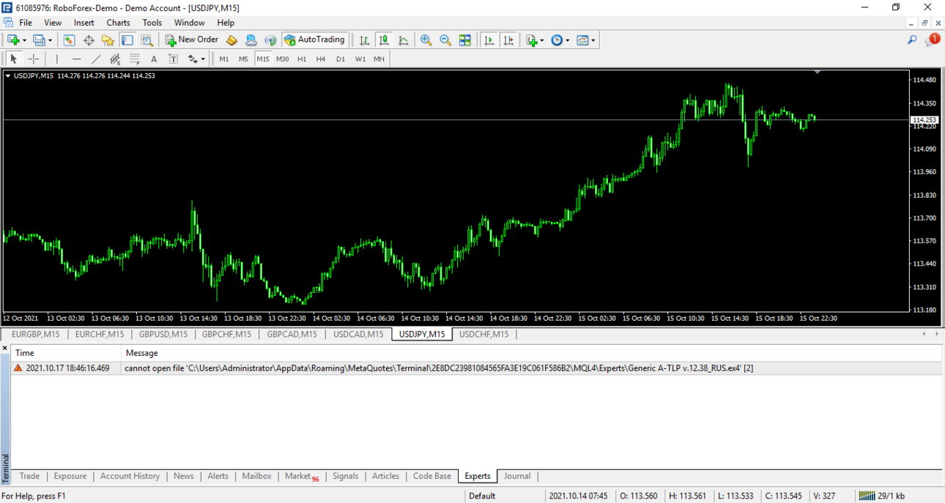Open the Tools menu
945x503 pixels.
152,23
